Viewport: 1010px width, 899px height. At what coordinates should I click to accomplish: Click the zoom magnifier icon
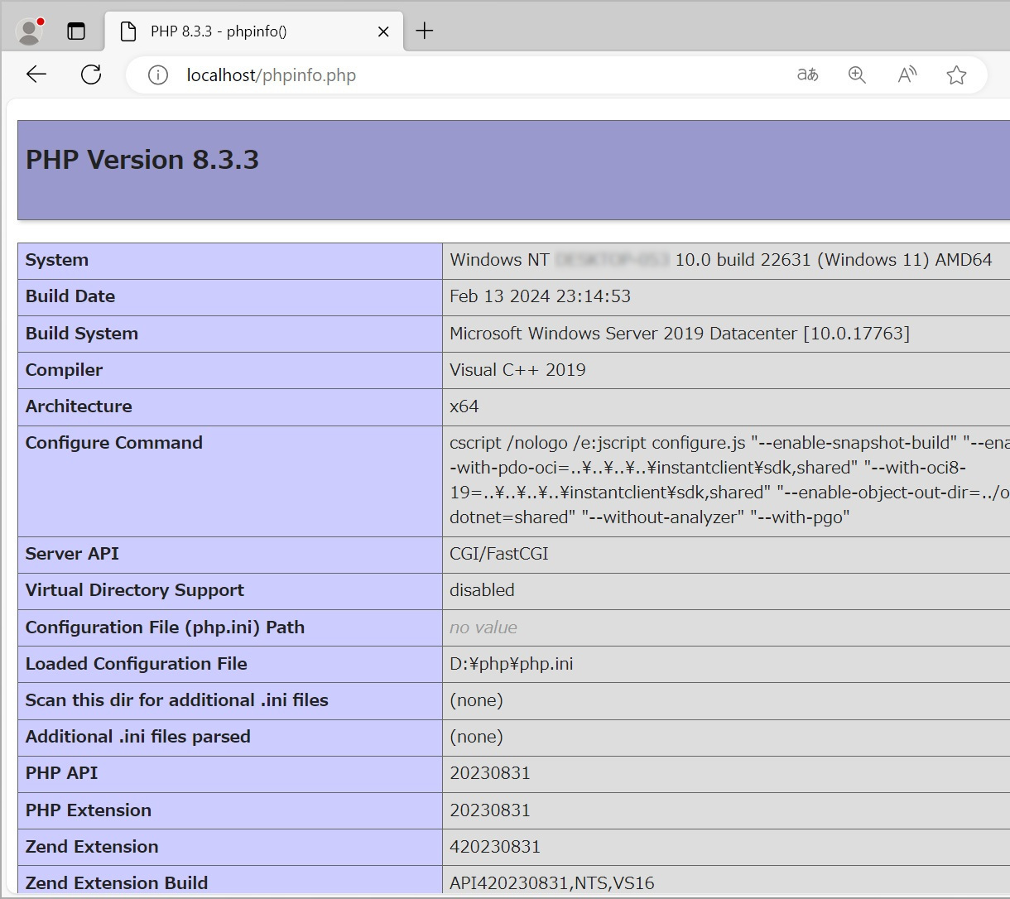point(857,75)
